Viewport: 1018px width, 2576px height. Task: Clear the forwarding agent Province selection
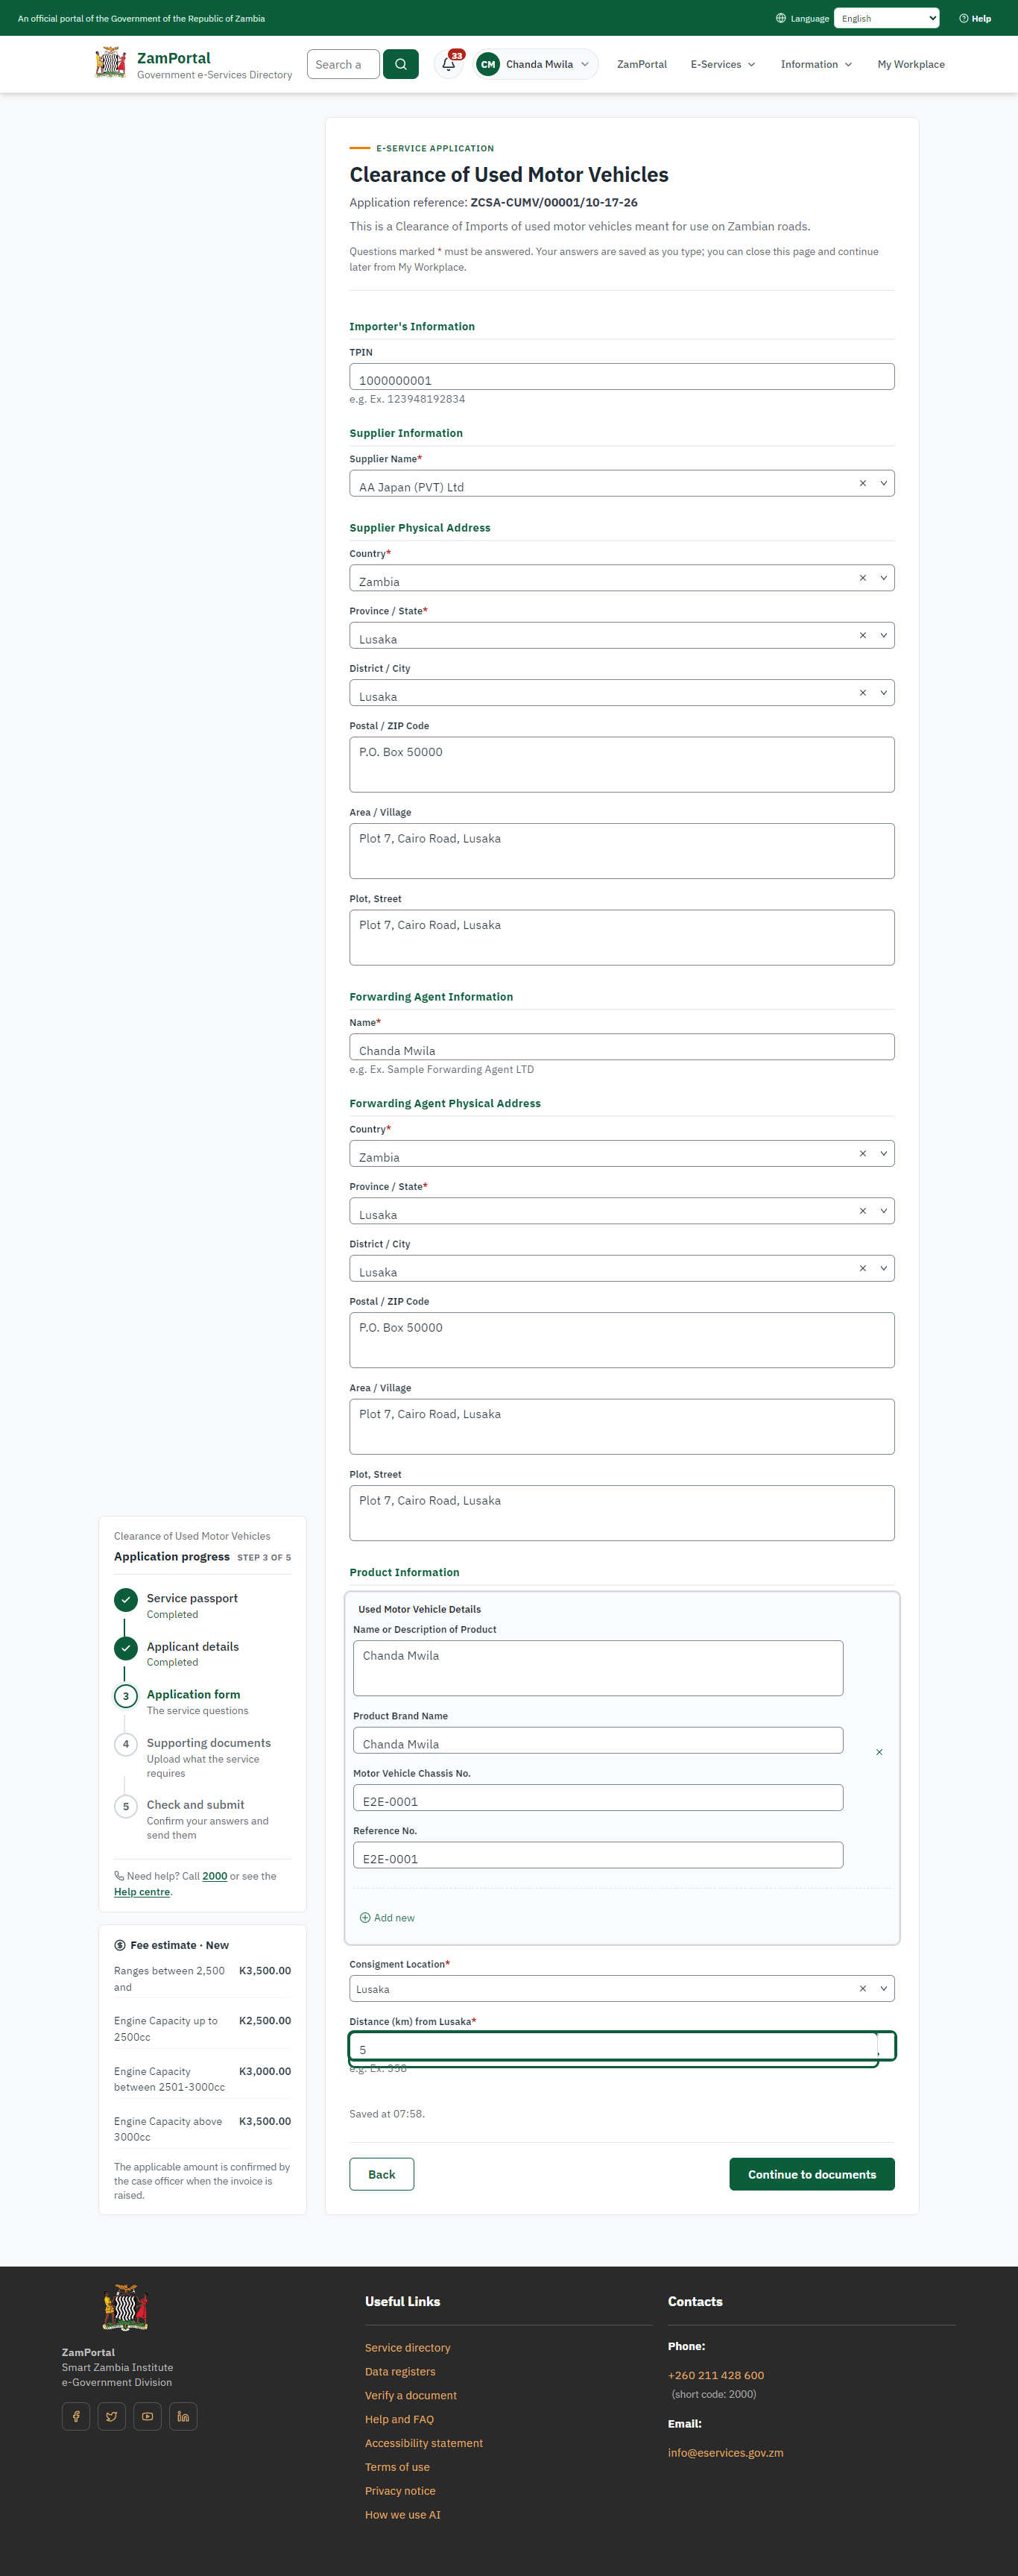point(862,1211)
